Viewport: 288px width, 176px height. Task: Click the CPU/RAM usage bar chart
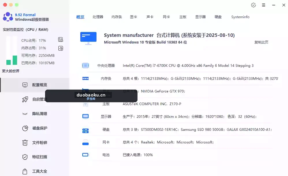12,50
